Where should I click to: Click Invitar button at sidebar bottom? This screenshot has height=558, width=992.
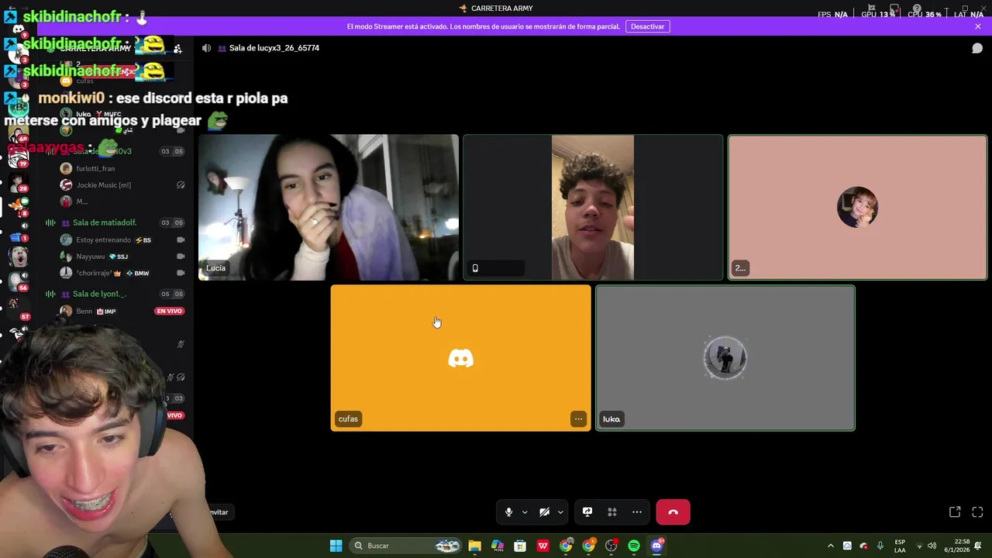coord(219,512)
